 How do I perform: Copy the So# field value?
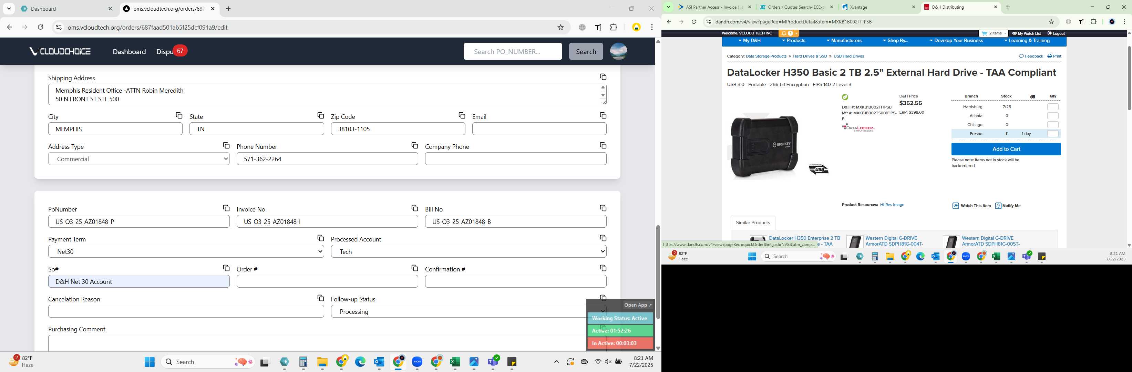(226, 268)
